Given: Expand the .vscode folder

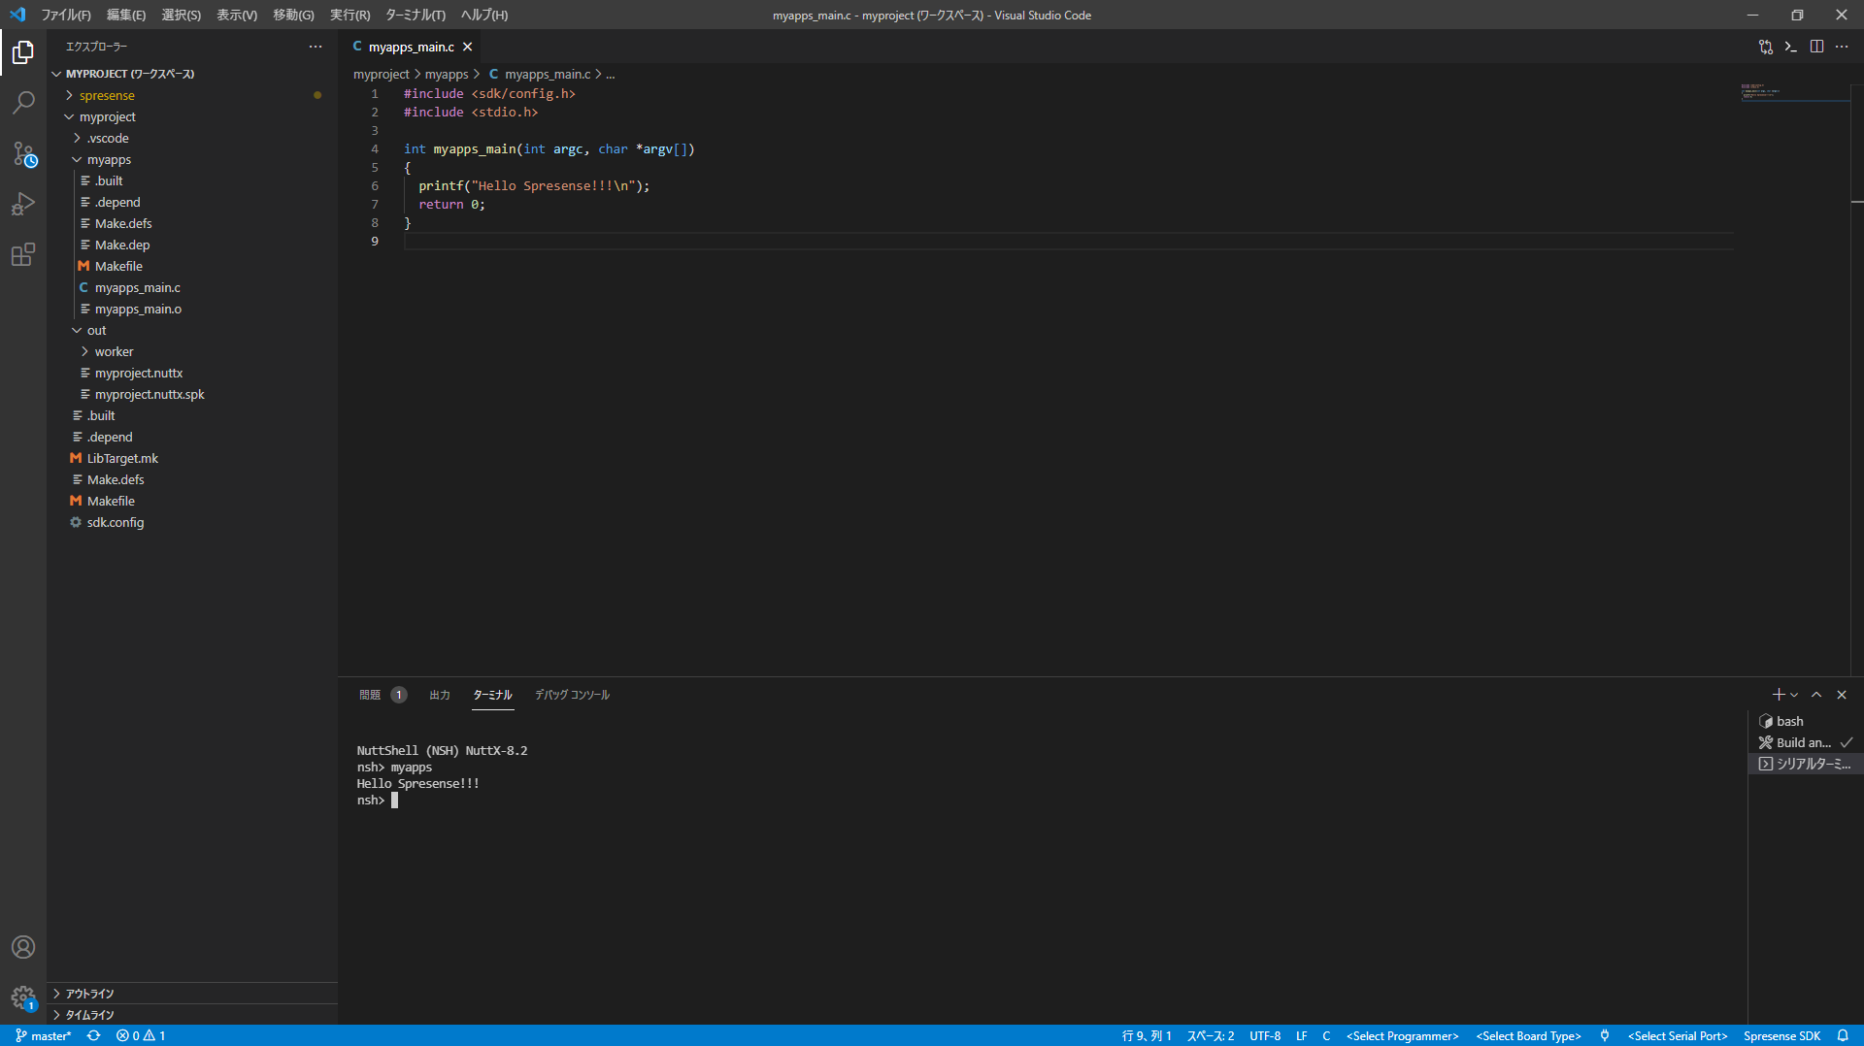Looking at the screenshot, I should click(192, 138).
